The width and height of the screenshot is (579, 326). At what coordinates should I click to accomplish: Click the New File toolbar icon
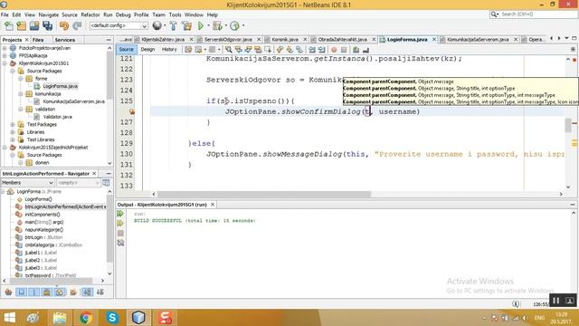click(9, 26)
